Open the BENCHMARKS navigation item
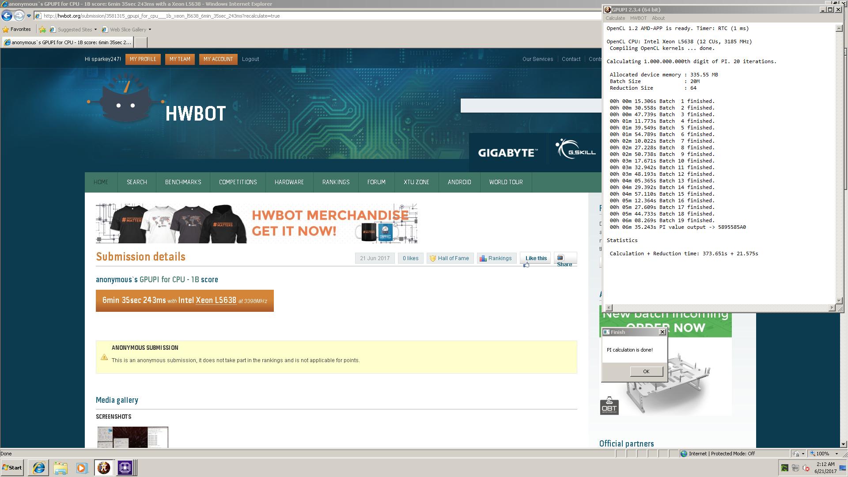The width and height of the screenshot is (848, 477). click(183, 182)
